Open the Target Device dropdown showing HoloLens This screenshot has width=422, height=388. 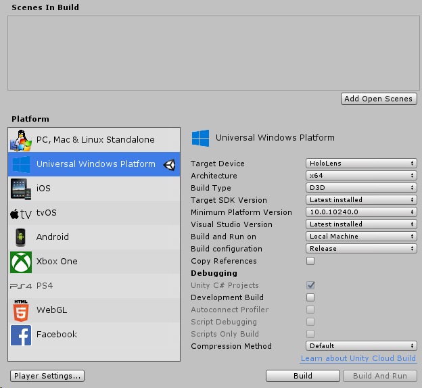(361, 164)
